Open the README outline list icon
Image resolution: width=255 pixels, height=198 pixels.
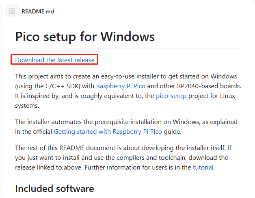12,11
